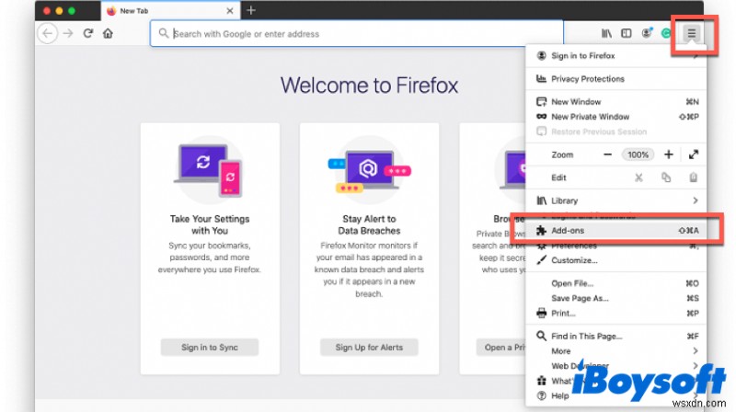Viewport: 736px width, 412px height.
Task: Click the Paste clipboard icon
Action: pos(694,177)
